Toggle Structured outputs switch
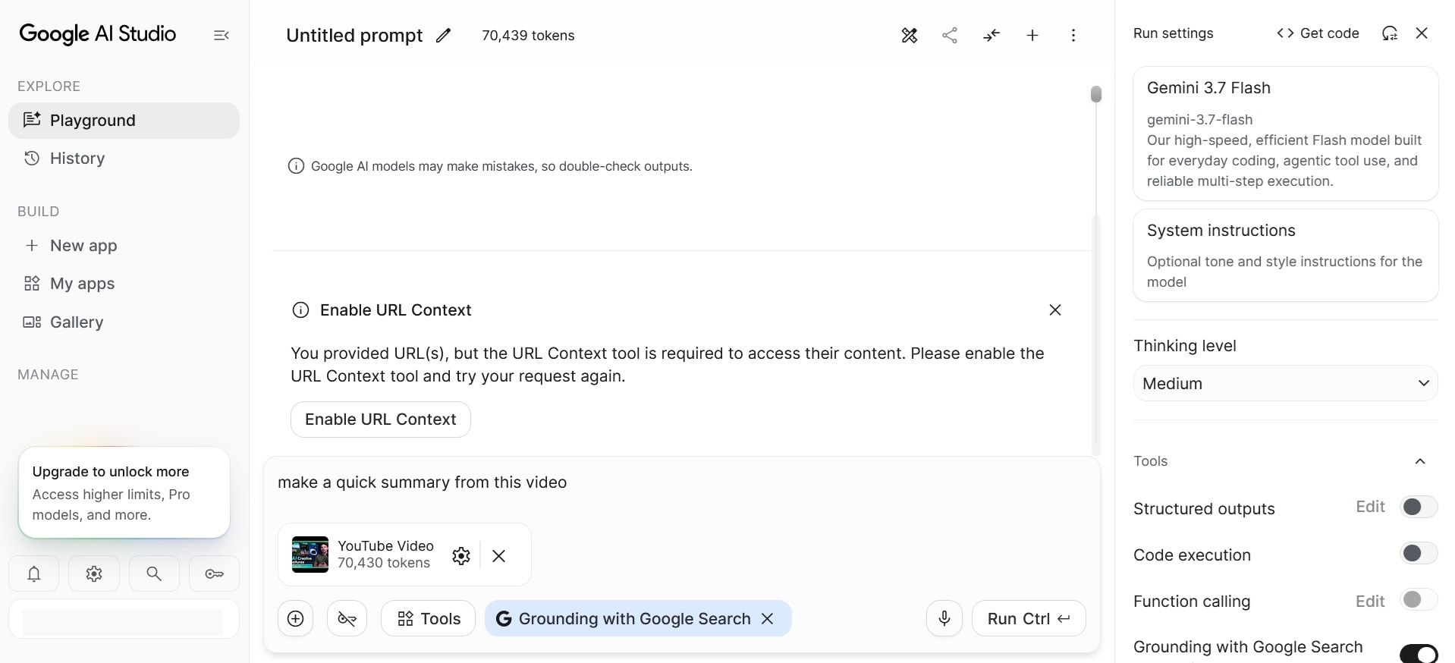This screenshot has height=663, width=1455. pyautogui.click(x=1419, y=507)
